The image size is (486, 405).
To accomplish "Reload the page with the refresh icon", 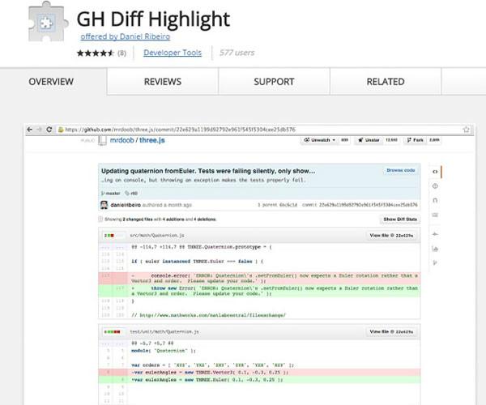I will pyautogui.click(x=49, y=130).
